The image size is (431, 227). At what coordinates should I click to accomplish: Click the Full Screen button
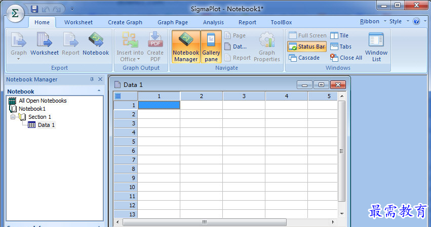[307, 35]
